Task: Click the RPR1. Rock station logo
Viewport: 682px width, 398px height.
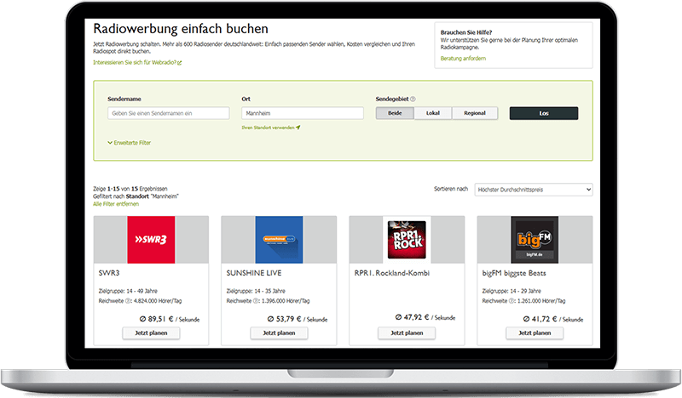Action: (407, 240)
